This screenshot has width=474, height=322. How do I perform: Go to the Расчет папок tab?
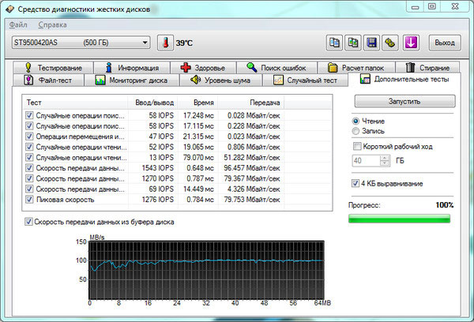pos(356,67)
